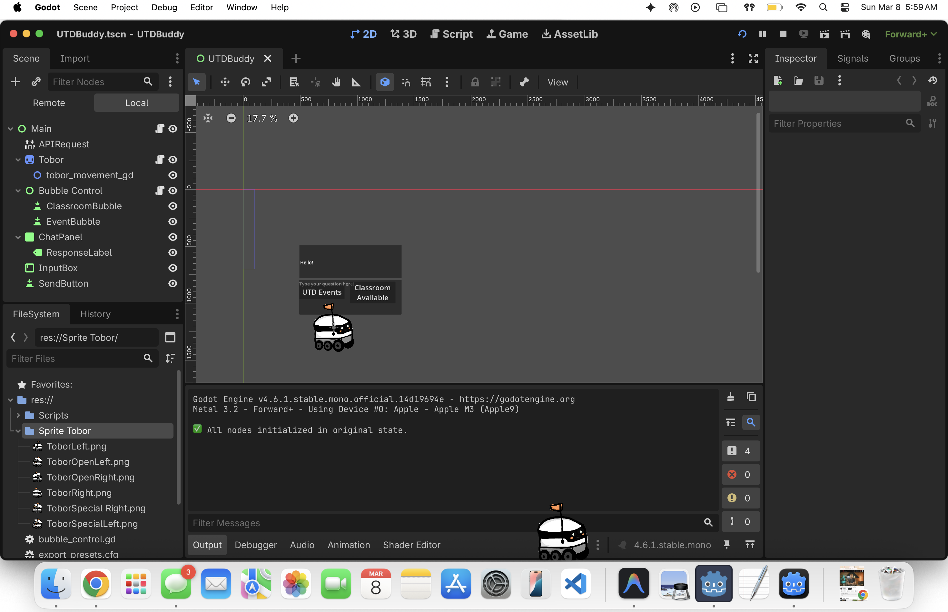948x612 pixels.
Task: Click the Add child node plus icon
Action: 15,82
